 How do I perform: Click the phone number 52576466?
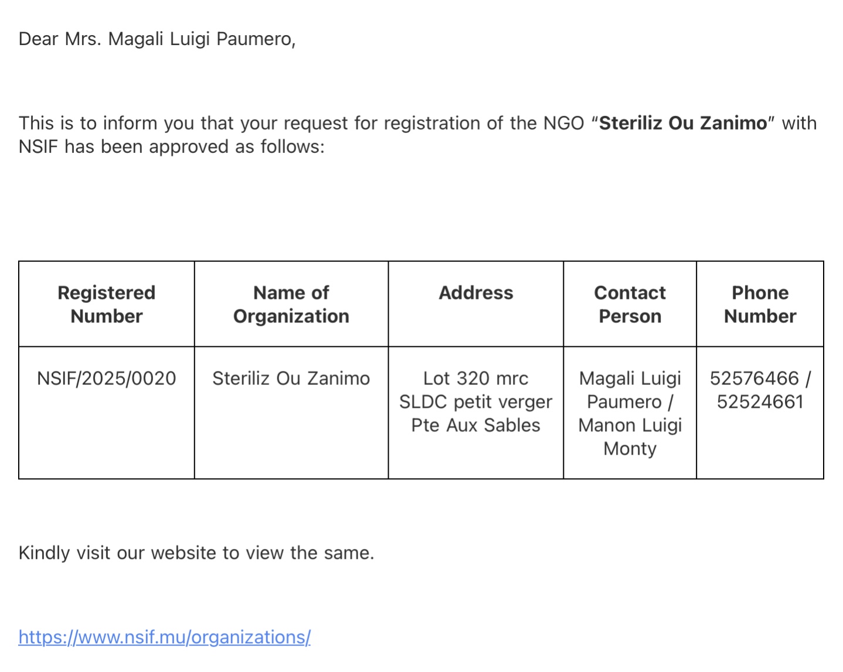(754, 378)
